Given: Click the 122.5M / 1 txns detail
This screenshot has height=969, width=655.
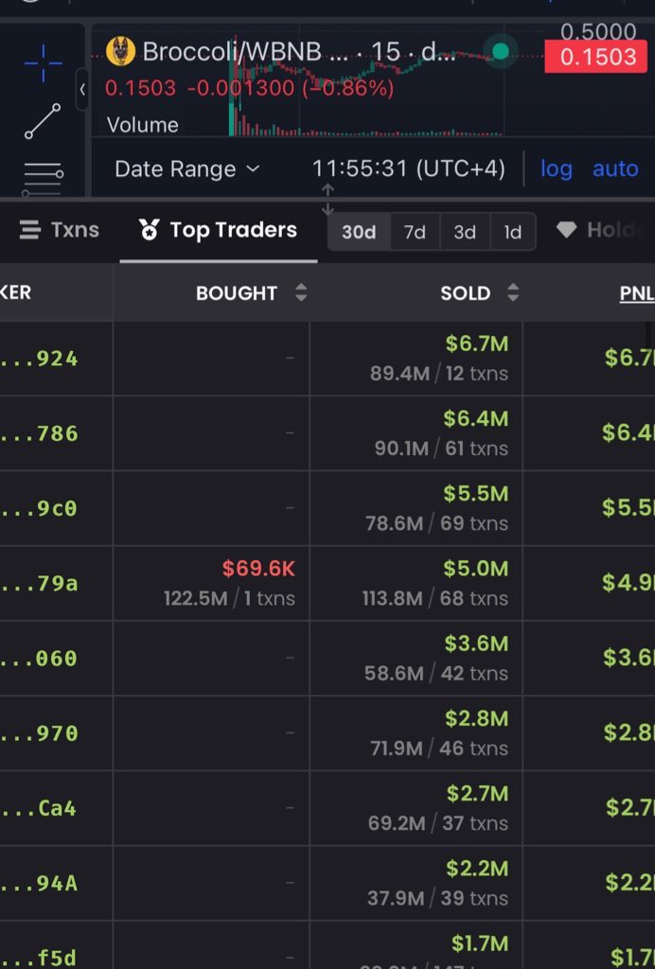Looking at the screenshot, I should (229, 598).
